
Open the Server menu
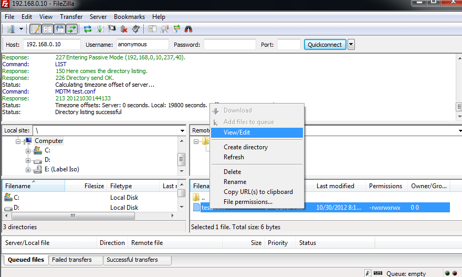click(98, 17)
